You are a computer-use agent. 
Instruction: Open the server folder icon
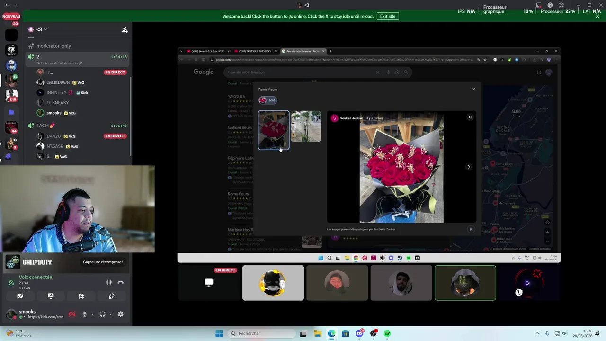pyautogui.click(x=11, y=112)
